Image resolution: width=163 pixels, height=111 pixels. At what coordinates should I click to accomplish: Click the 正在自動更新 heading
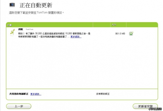point(36,5)
